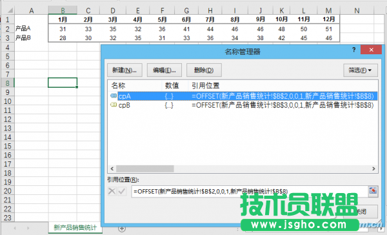The height and width of the screenshot is (235, 387).
Task: Click the 引用位置 formula input field
Action: tap(249, 191)
